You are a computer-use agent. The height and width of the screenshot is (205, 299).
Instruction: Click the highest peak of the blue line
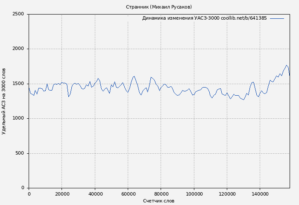click(x=287, y=65)
